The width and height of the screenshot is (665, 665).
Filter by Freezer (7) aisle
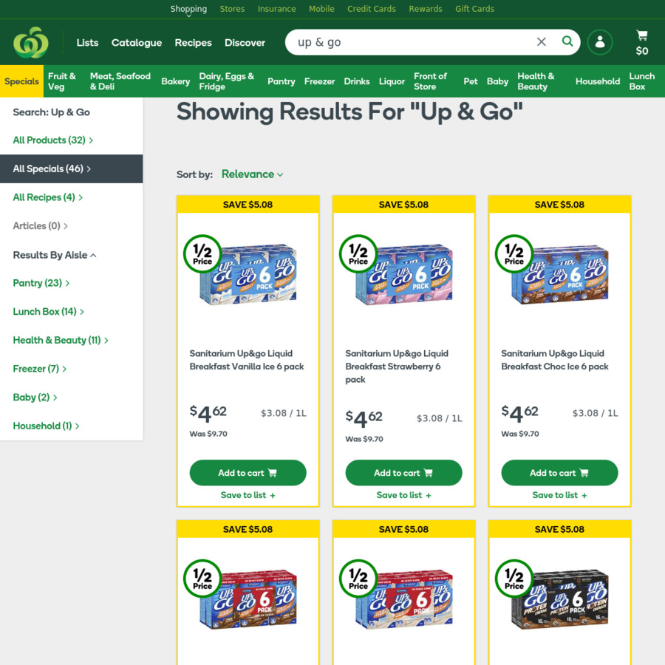(x=39, y=369)
